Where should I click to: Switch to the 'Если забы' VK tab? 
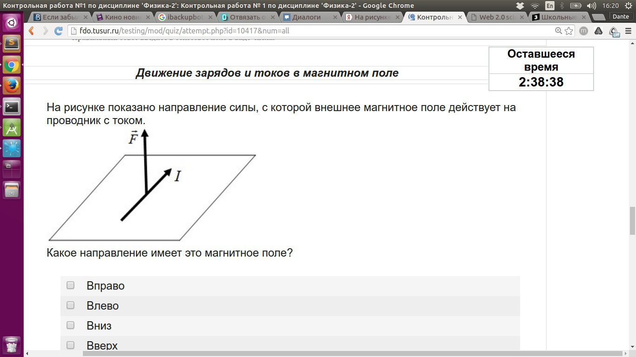pos(60,17)
